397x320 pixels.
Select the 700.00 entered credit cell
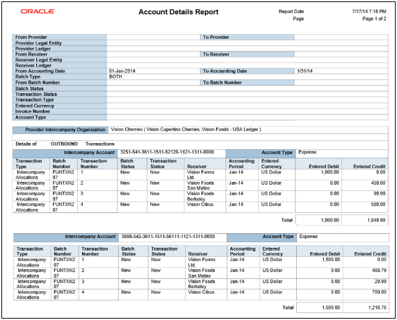379,292
